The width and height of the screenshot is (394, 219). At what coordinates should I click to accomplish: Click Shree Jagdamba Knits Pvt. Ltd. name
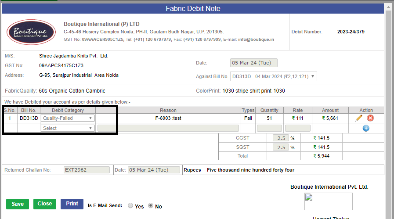tap(74, 56)
